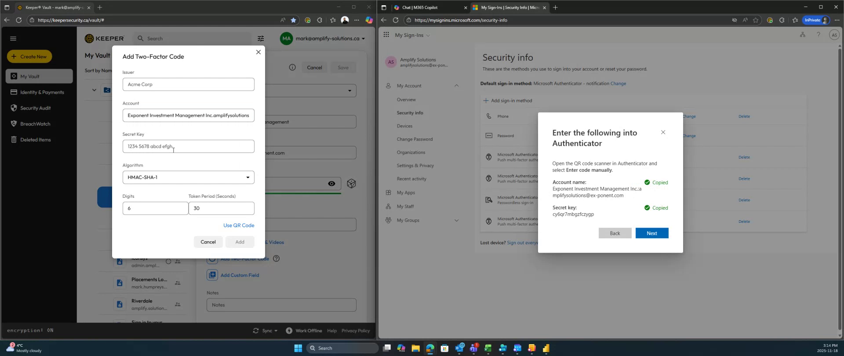844x356 pixels.
Task: Click the Privacy Policy link in Keeper footer
Action: pos(355,331)
